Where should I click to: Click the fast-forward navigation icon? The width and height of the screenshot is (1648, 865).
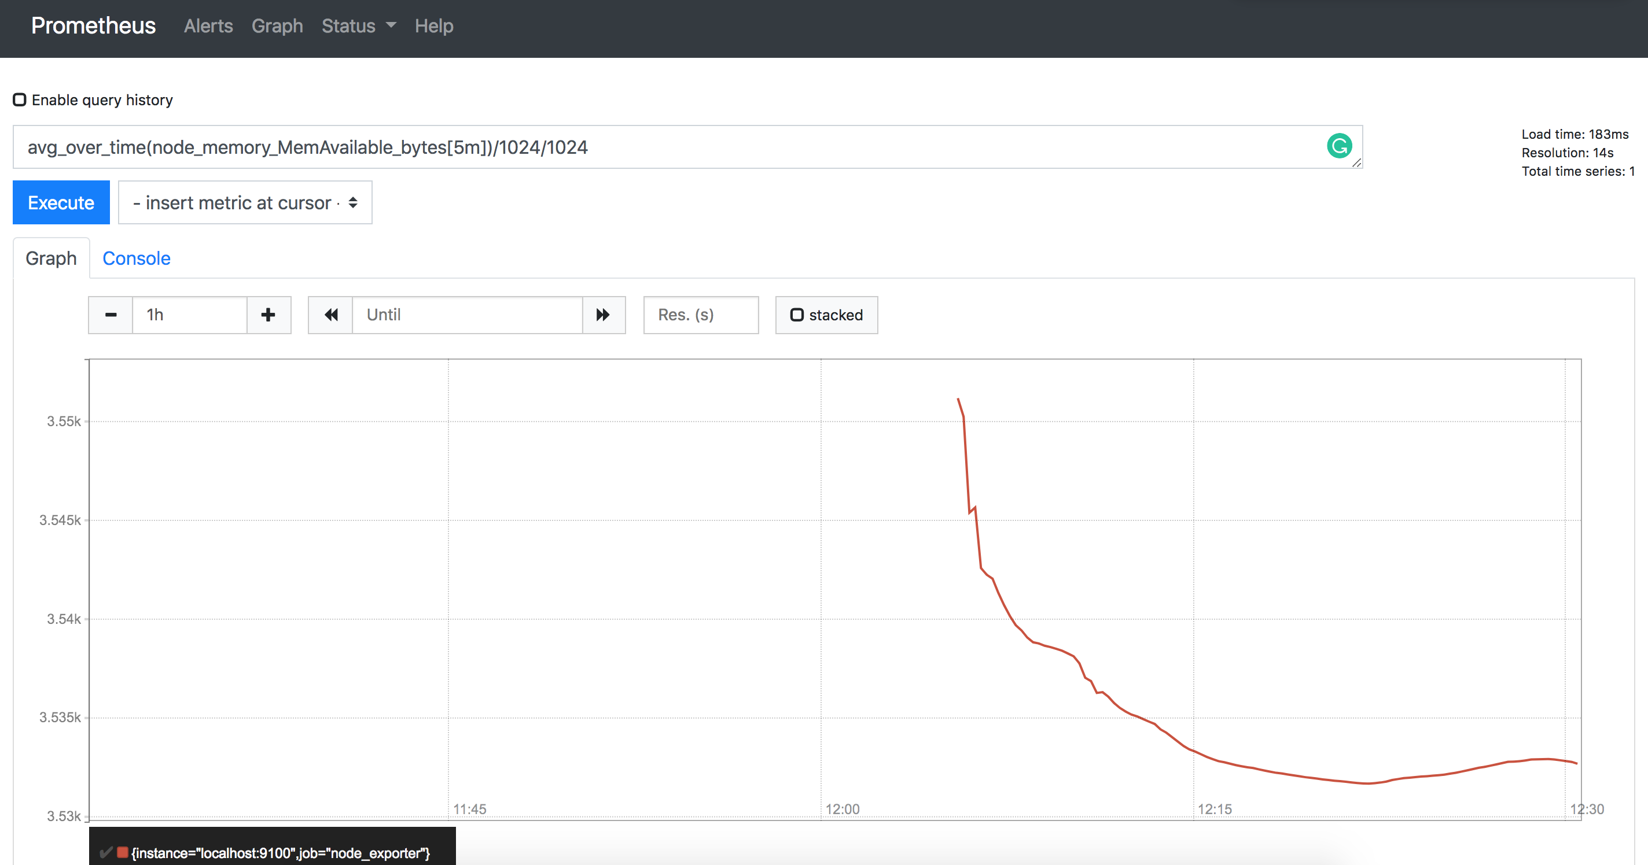tap(604, 315)
